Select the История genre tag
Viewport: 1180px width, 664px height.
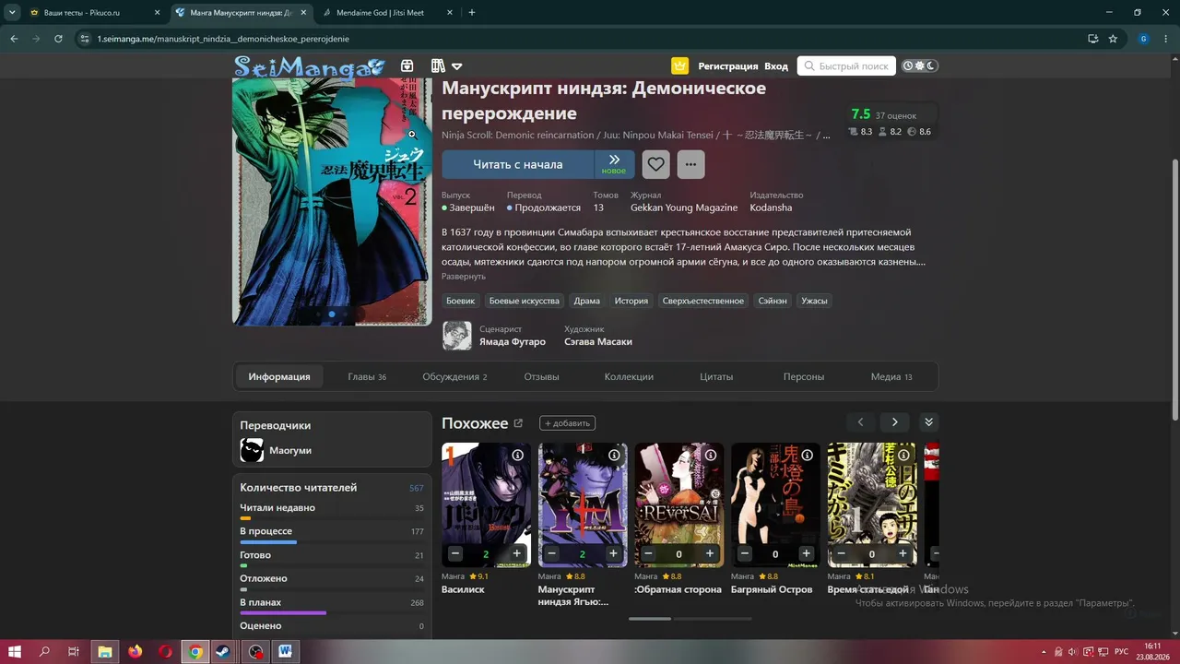(631, 301)
